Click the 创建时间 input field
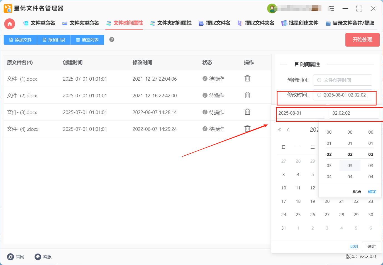The width and height of the screenshot is (383, 265). click(343, 80)
